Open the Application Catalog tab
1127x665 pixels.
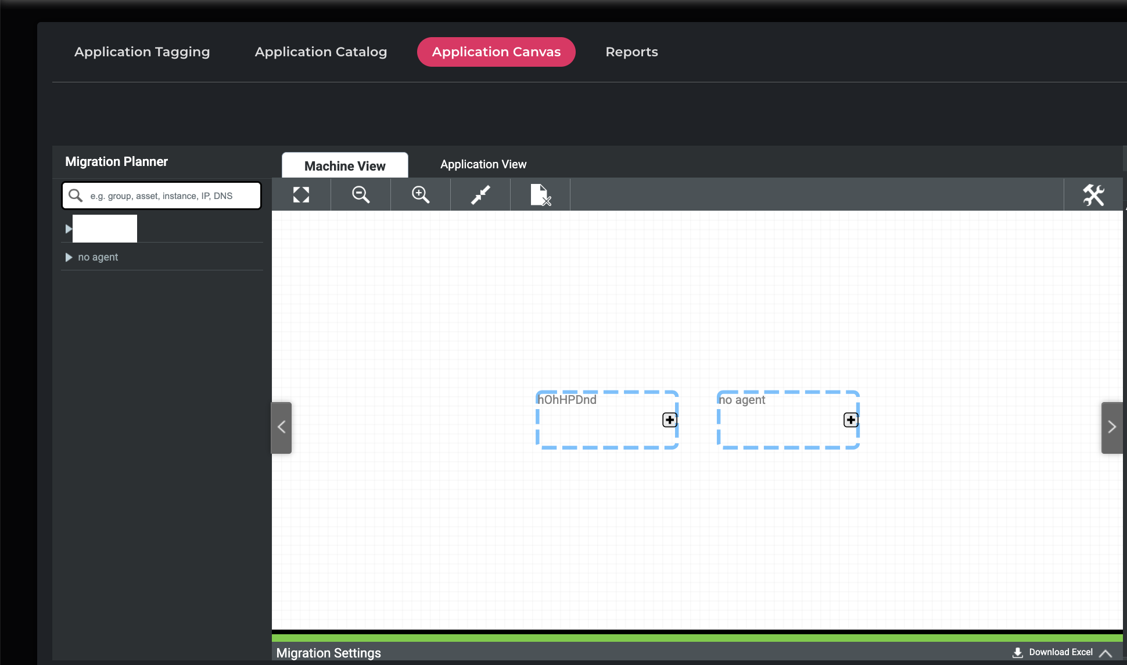pos(321,52)
